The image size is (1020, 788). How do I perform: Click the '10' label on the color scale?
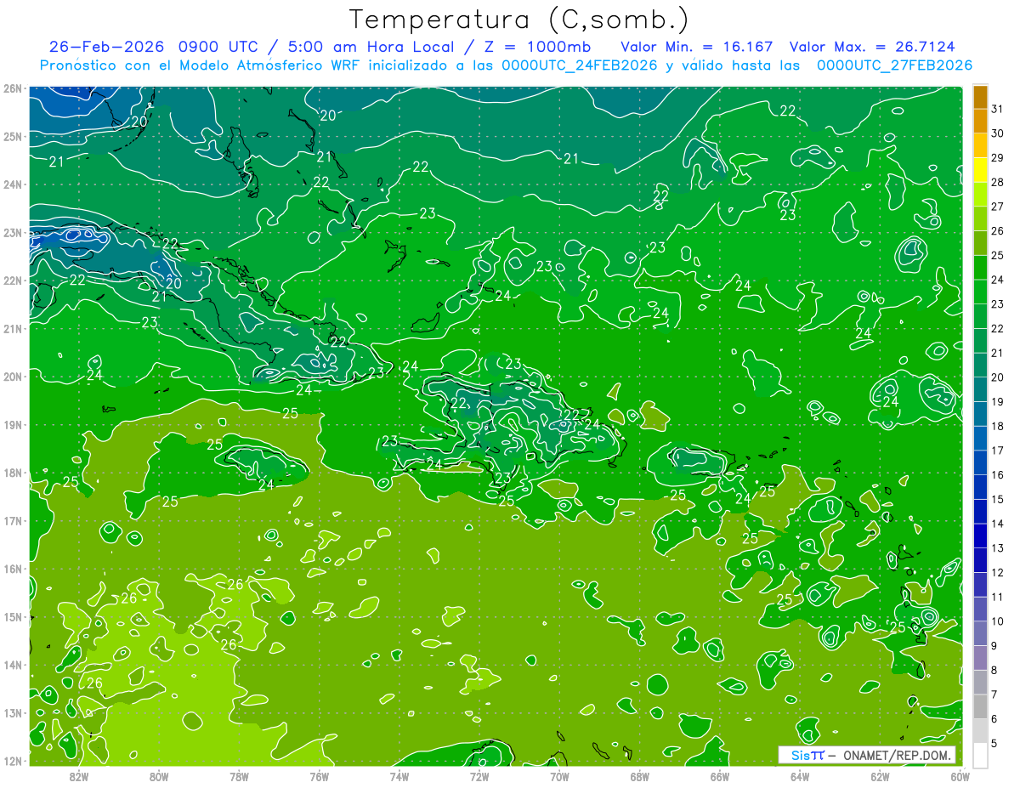click(x=998, y=621)
